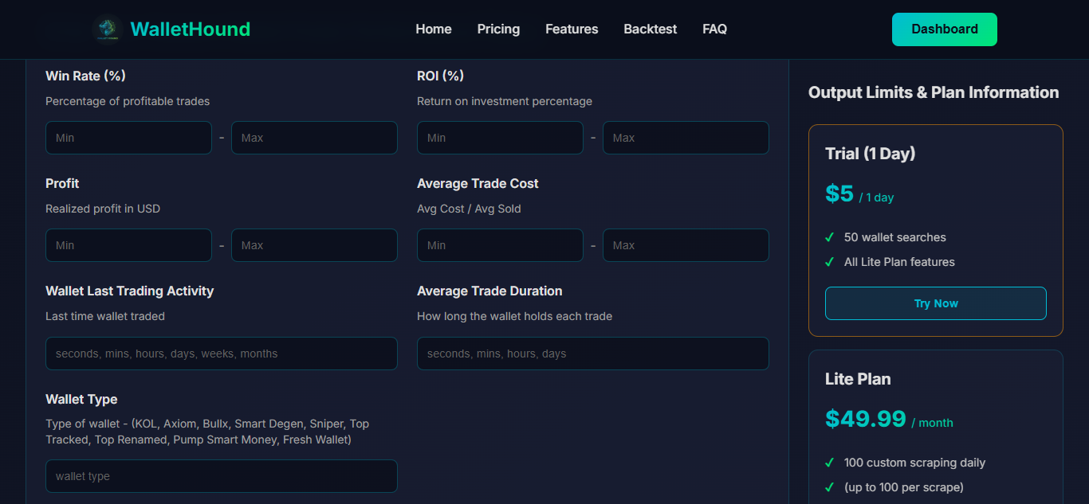Click the wallet type input box
The height and width of the screenshot is (504, 1089).
221,475
